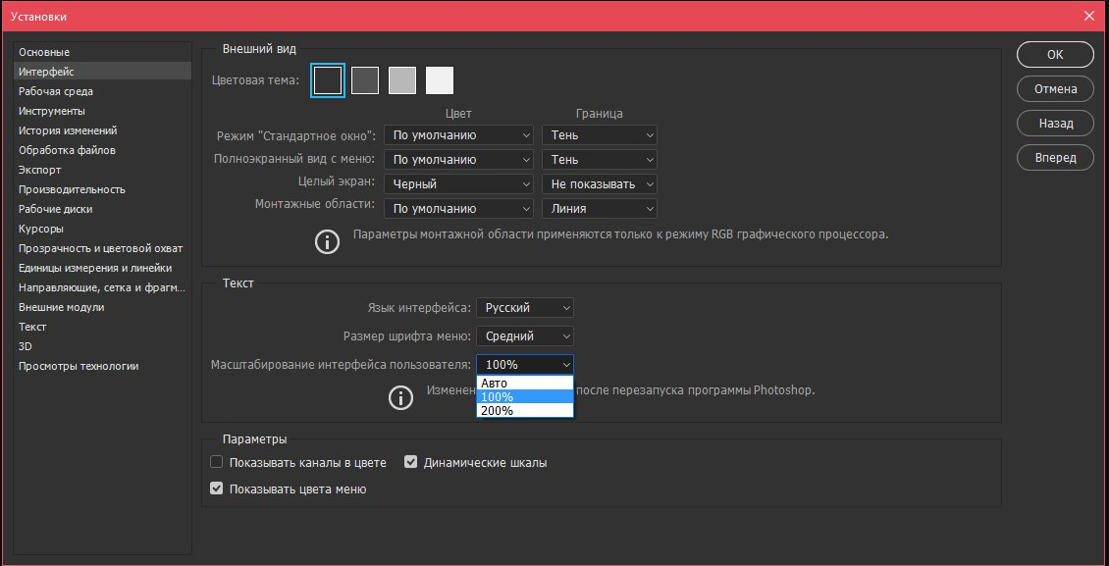Viewport: 1109px width, 566px height.
Task: Open the Текст category in sidebar
Action: click(x=103, y=328)
